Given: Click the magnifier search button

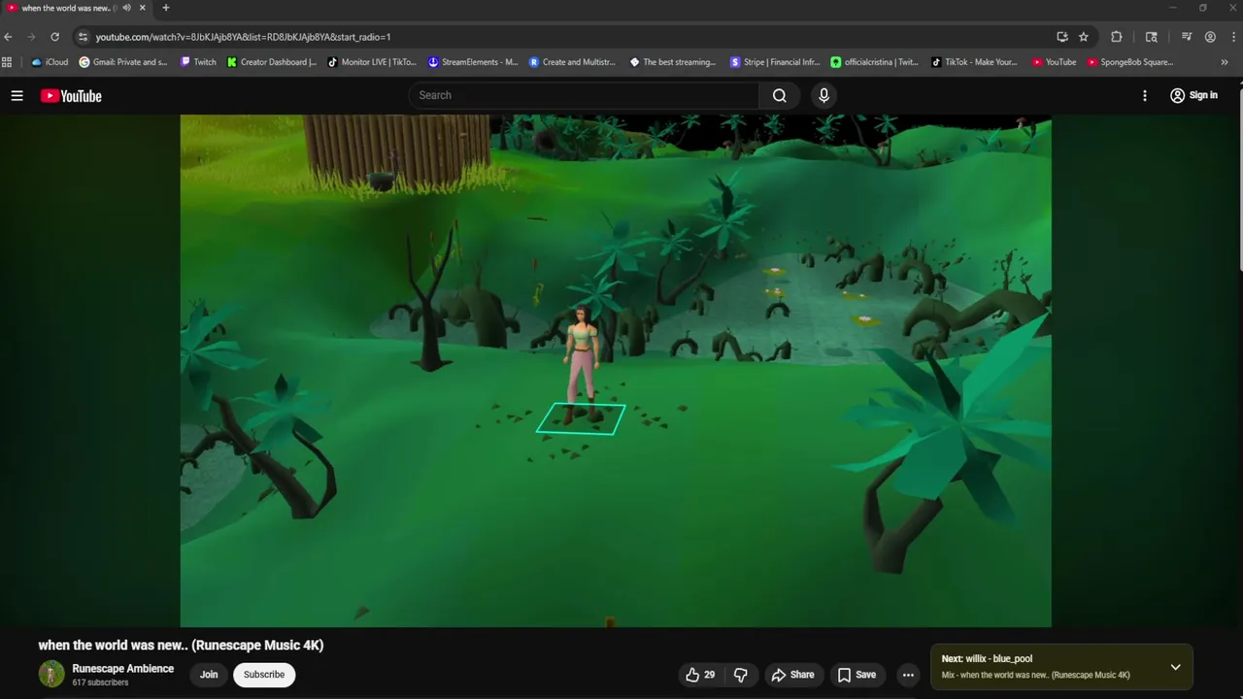Looking at the screenshot, I should click(779, 95).
